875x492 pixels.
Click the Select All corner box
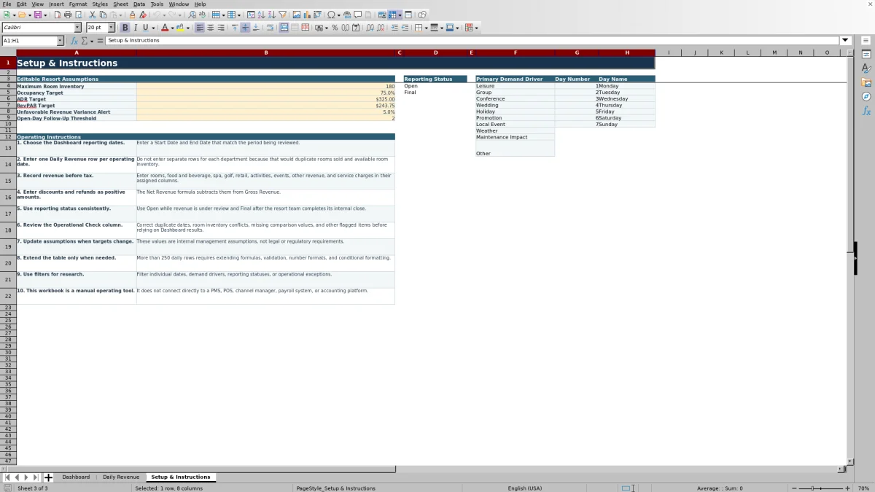(x=8, y=52)
